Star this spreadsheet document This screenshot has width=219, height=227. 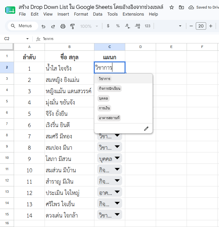tap(172, 7)
